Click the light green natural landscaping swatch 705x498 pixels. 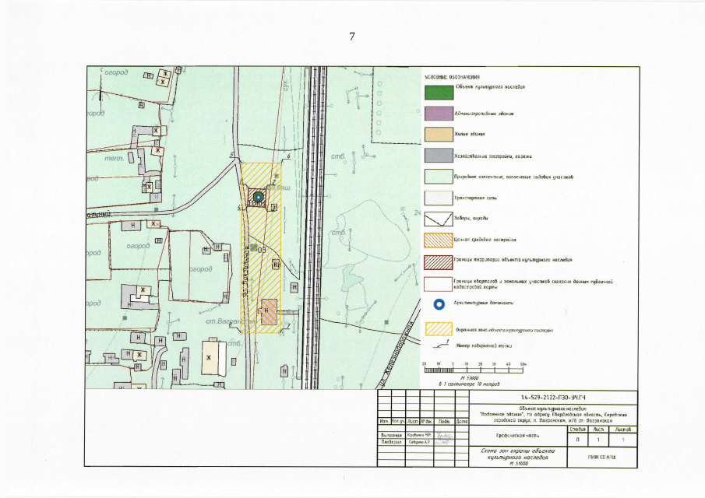click(438, 177)
